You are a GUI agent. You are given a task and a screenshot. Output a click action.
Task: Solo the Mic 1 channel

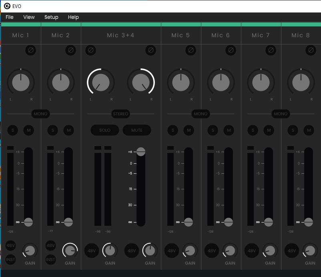point(13,130)
